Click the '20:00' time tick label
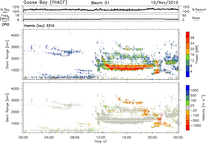 152,138
